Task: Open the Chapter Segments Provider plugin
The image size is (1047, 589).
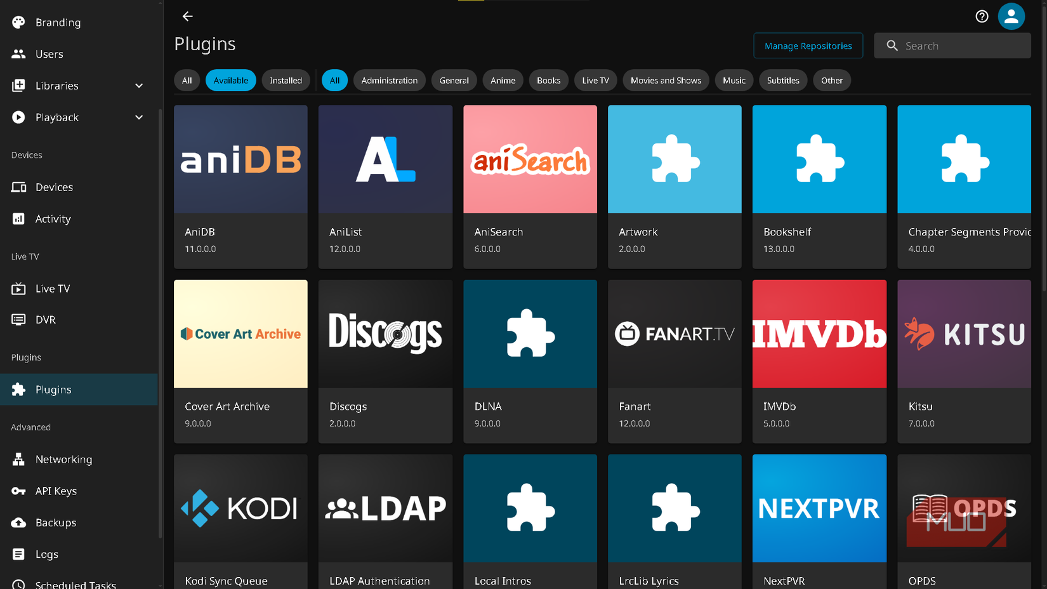Action: pos(965,187)
